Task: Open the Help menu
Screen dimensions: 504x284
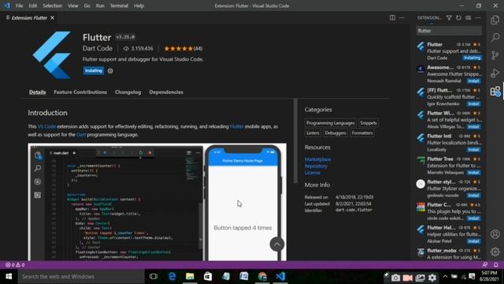Action: click(x=139, y=6)
